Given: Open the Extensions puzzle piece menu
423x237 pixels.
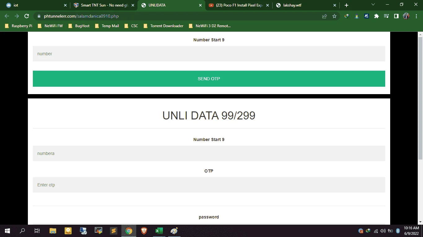Looking at the screenshot, I should click(377, 16).
